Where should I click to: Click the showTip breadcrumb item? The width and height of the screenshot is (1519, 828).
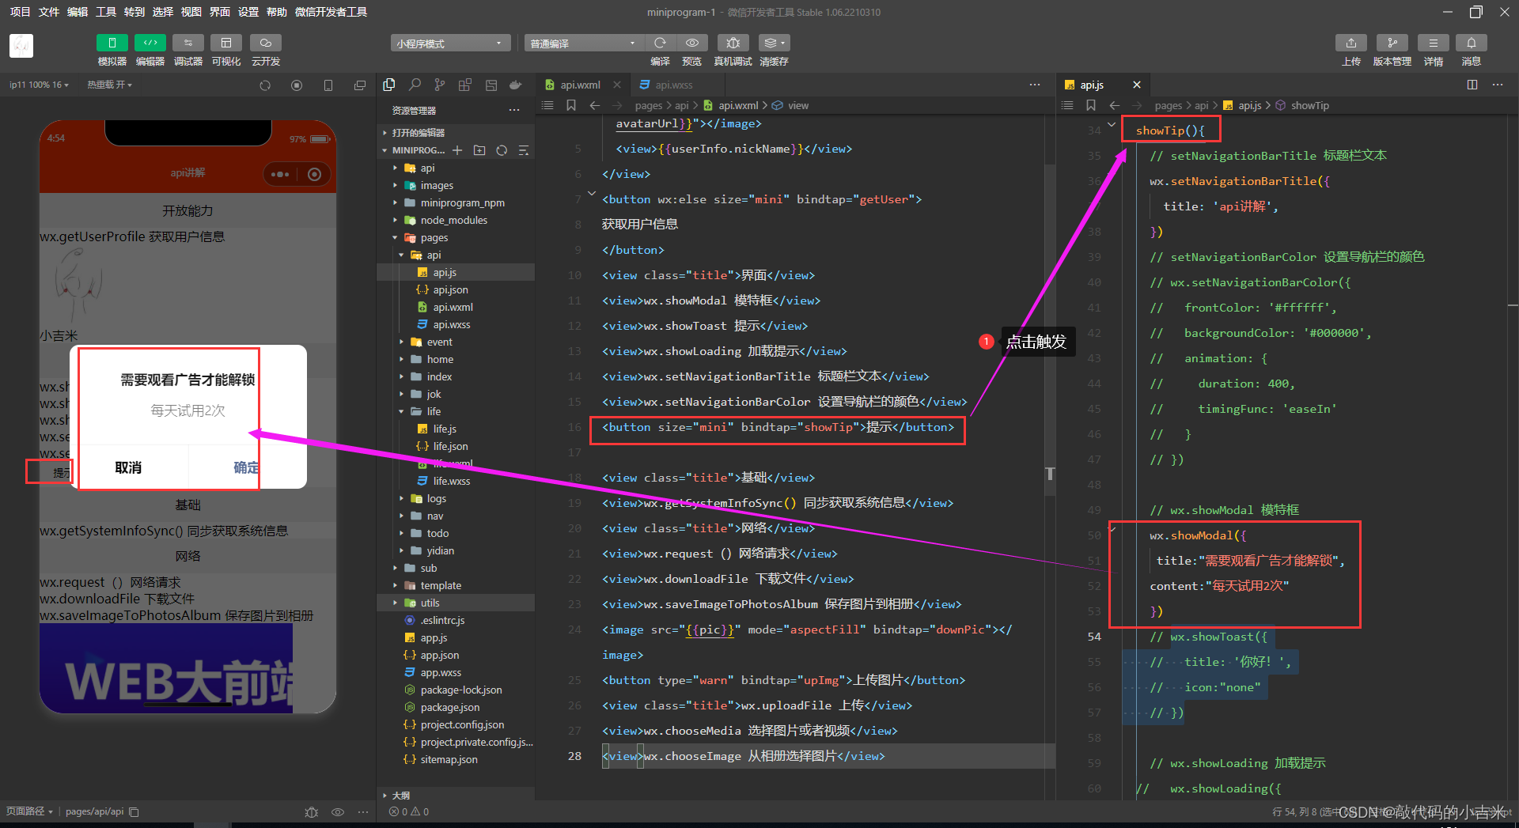click(1309, 105)
